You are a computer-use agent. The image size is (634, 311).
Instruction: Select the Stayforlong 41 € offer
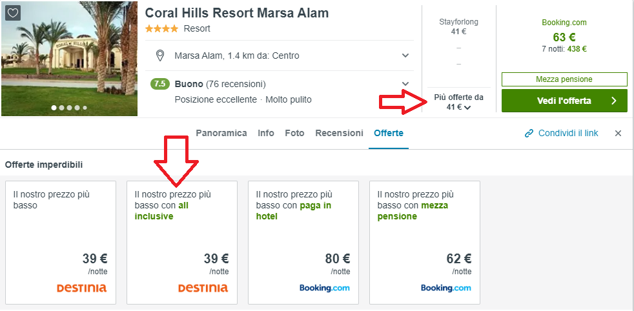[x=458, y=26]
